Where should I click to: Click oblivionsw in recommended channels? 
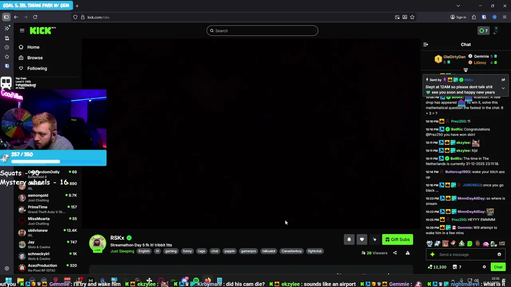click(47, 232)
